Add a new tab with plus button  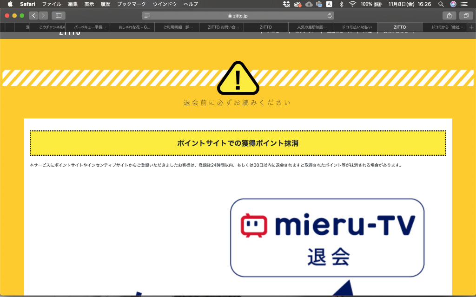pyautogui.click(x=471, y=27)
